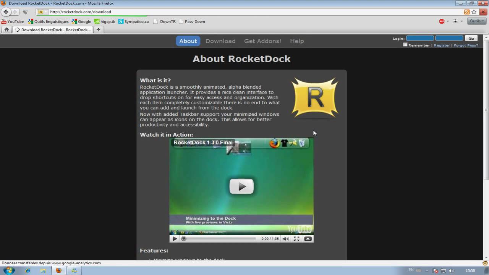Click the Go login button
This screenshot has width=489, height=275.
(471, 38)
